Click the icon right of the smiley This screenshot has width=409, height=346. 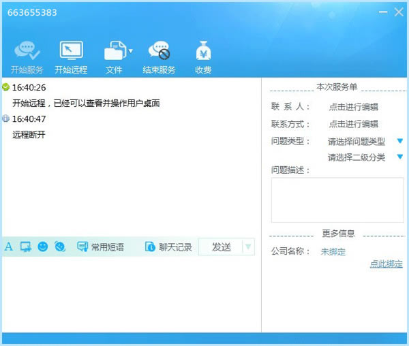[60, 247]
